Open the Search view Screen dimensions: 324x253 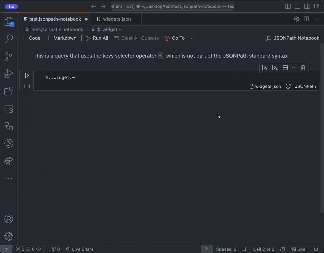pyautogui.click(x=9, y=39)
